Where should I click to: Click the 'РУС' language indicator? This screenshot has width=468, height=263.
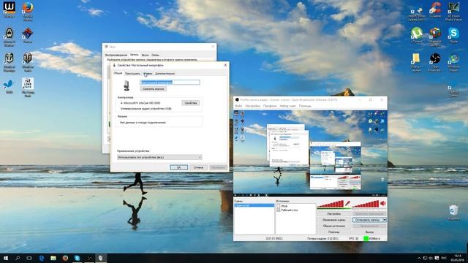(444, 258)
